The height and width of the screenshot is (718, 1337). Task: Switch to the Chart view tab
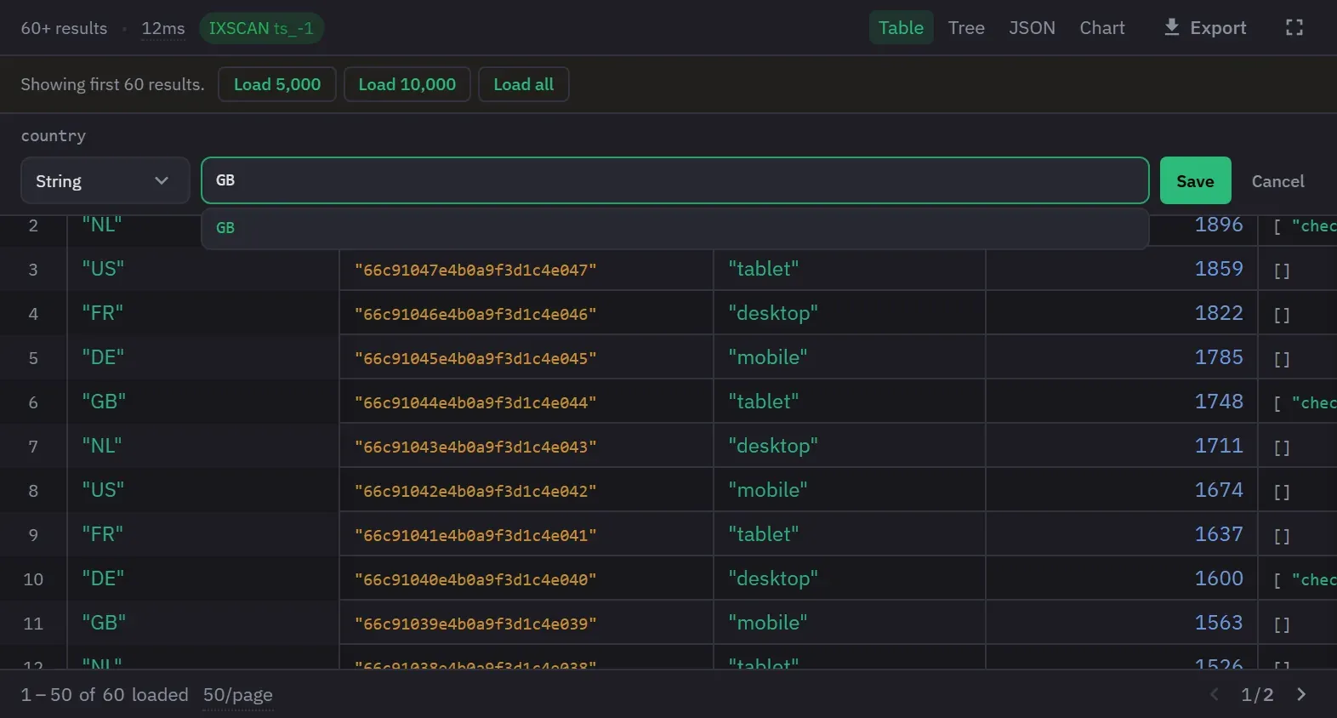point(1102,28)
